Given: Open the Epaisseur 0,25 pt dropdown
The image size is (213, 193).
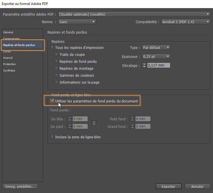Looking at the screenshot, I should point(156,56).
